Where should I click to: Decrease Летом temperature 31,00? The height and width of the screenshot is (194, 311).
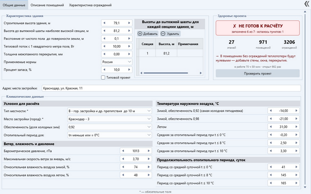[x=271, y=127]
